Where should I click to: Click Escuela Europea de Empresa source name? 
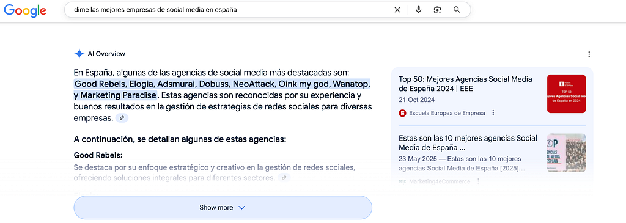(447, 113)
